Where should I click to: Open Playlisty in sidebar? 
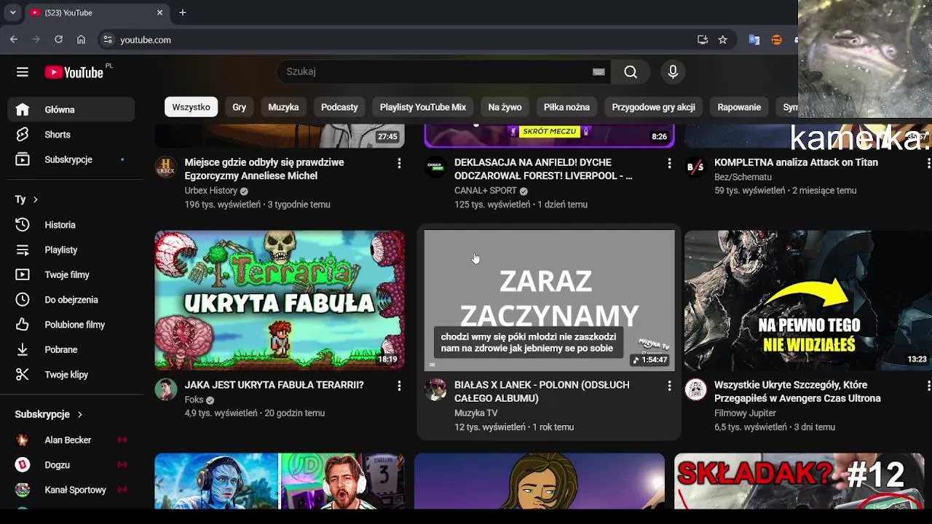click(x=71, y=250)
